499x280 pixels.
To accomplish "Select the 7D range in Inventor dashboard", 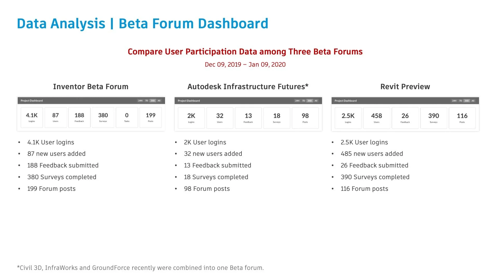I will tap(147, 101).
